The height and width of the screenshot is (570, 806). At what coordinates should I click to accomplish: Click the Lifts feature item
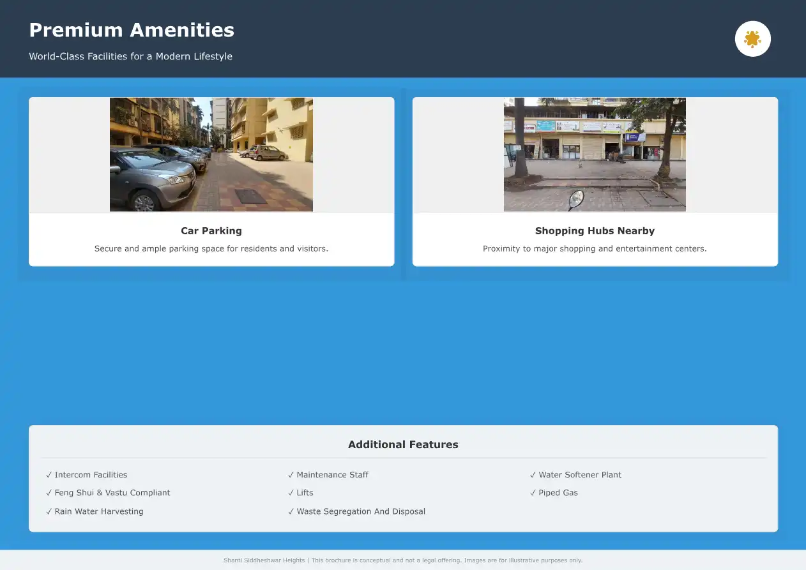(x=301, y=493)
